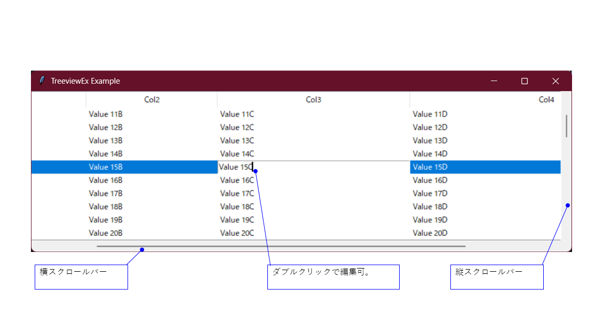Select the Value 19C row
The width and height of the screenshot is (603, 323).
point(236,219)
